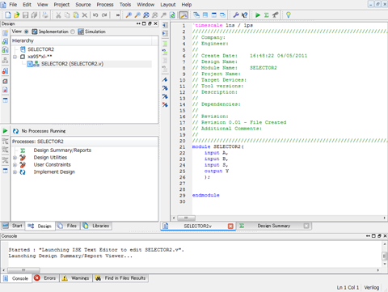Click the Open folder toolbar icon

click(x=17, y=15)
